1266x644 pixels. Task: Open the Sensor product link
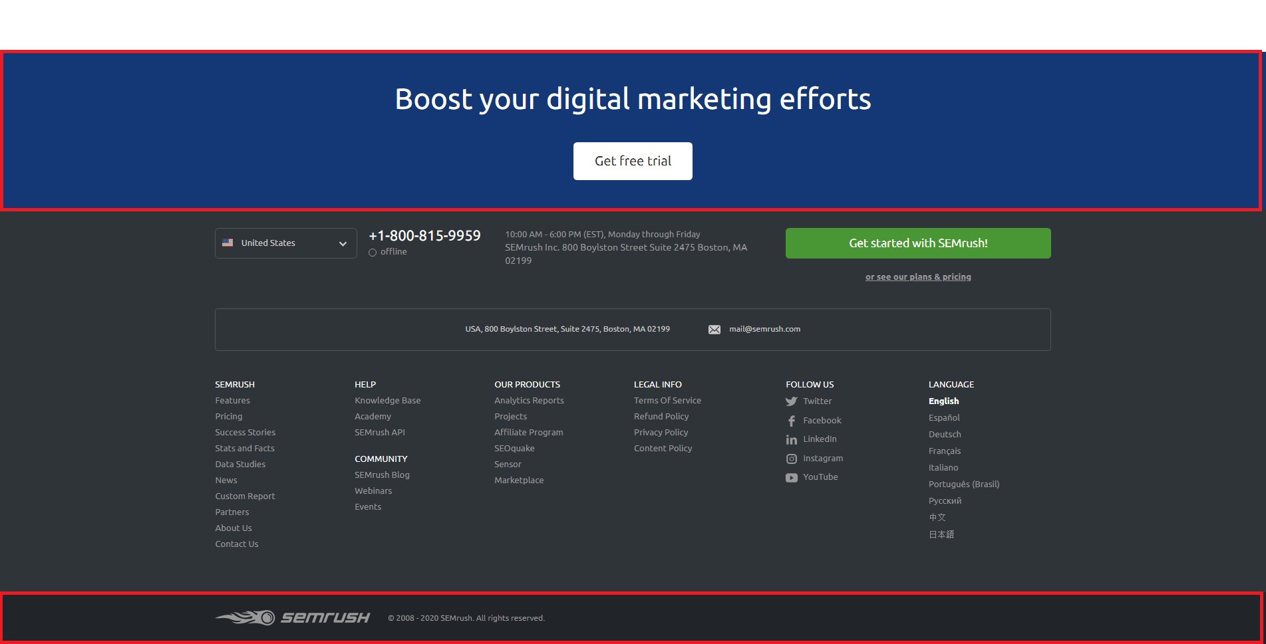(508, 465)
